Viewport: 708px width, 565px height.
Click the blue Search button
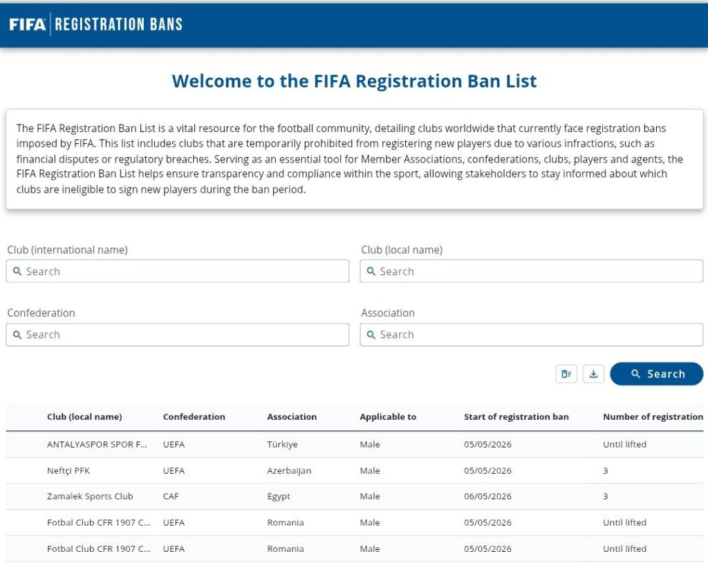pos(657,374)
